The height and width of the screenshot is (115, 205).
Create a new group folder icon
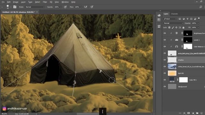197,113
